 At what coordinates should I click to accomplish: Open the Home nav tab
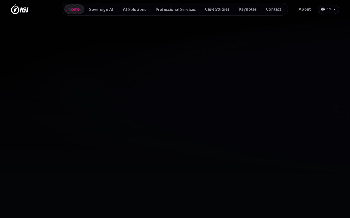coord(74,9)
